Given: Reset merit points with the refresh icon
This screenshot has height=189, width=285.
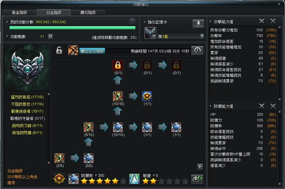Looking at the screenshot, I should coord(50,36).
